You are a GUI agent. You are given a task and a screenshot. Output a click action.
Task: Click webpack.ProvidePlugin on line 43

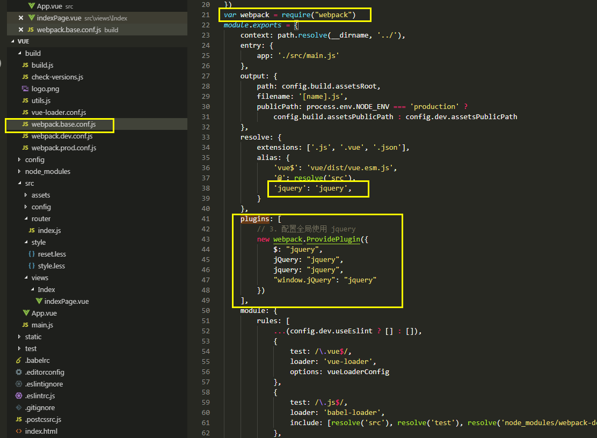pos(317,239)
